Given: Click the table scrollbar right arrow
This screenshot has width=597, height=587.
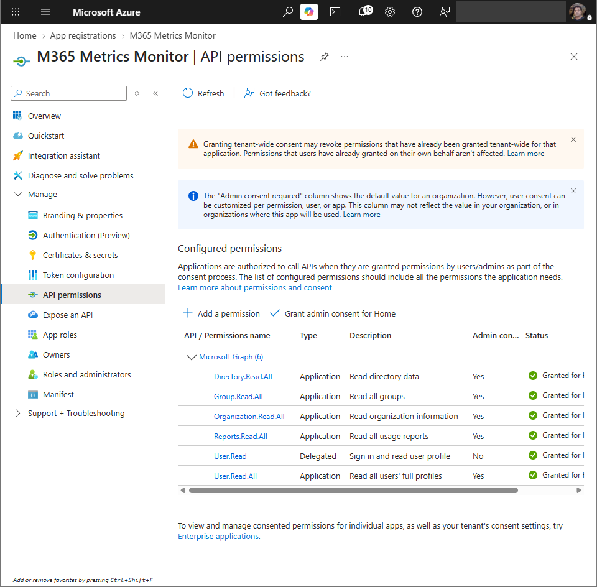Looking at the screenshot, I should point(579,491).
